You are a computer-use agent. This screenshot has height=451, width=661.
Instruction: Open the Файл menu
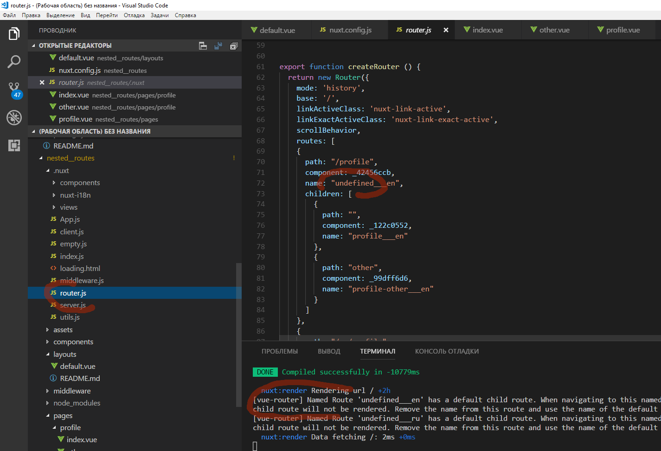[9, 15]
